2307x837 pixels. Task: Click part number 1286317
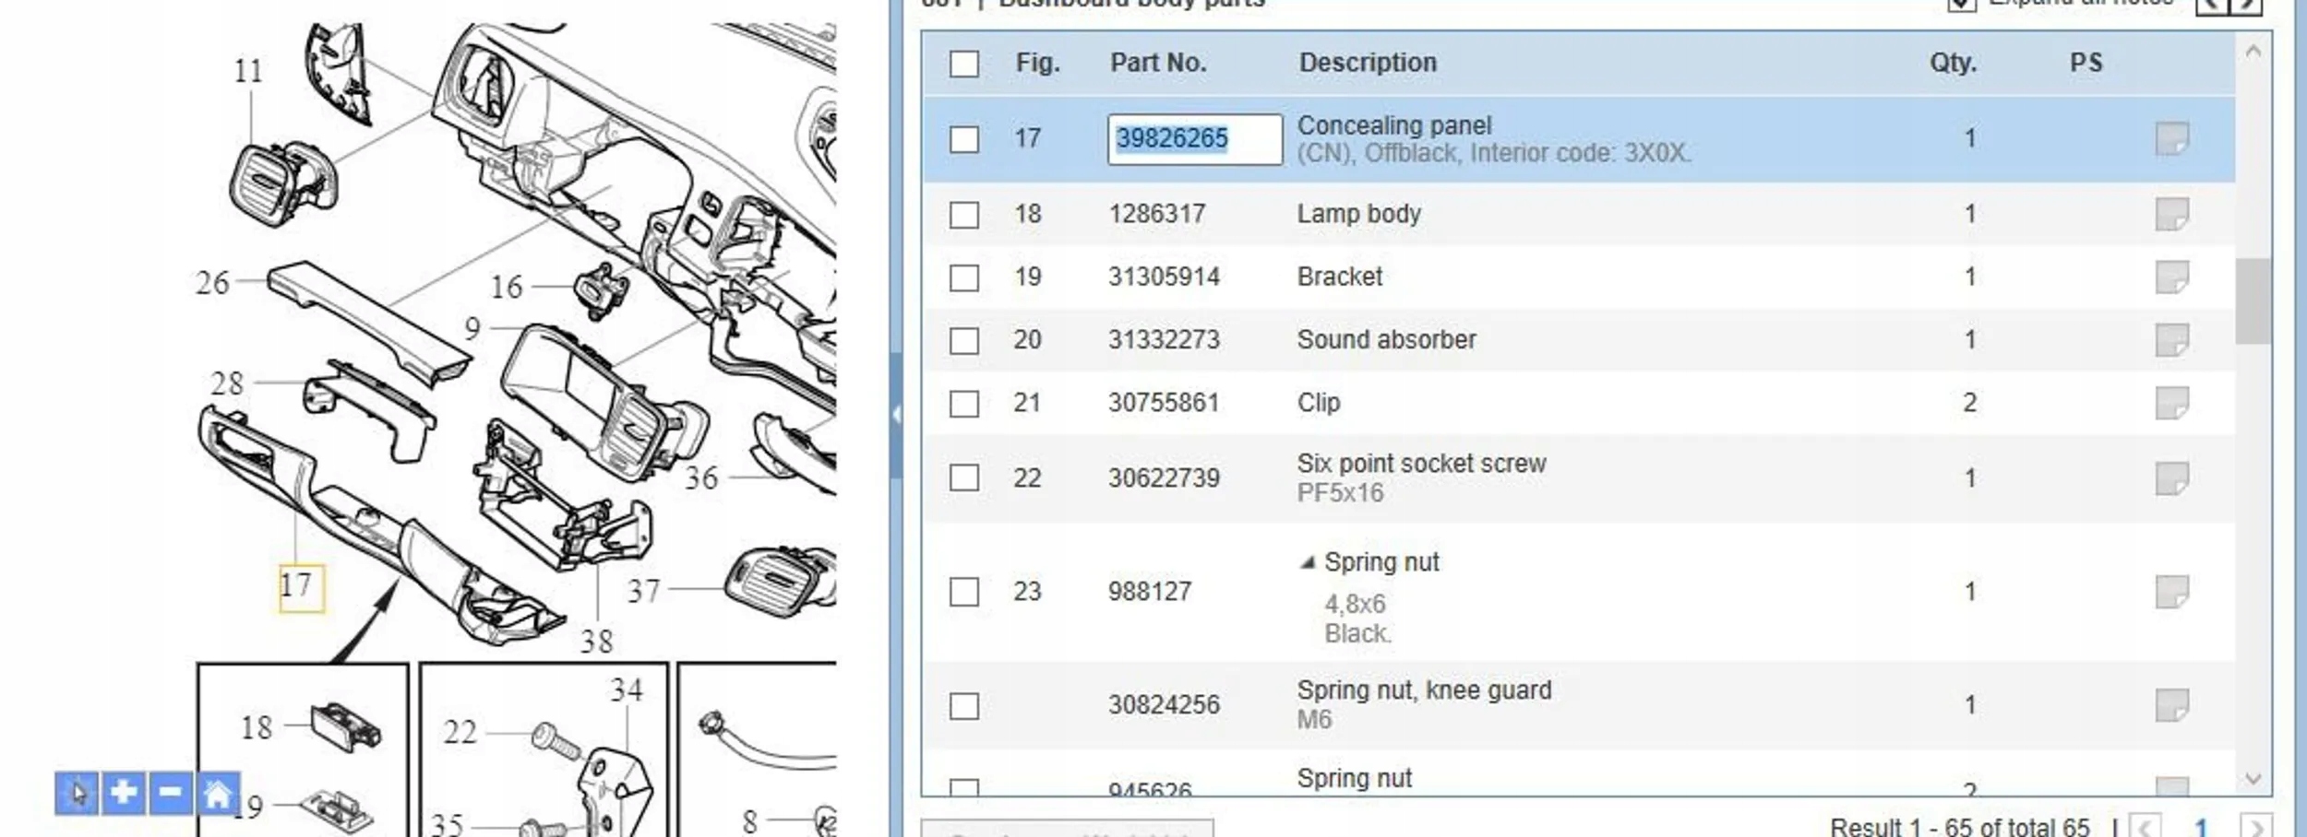pos(1157,214)
